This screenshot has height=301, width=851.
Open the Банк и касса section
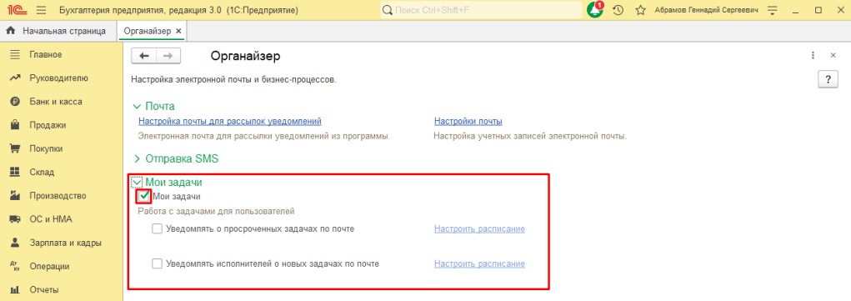(56, 102)
